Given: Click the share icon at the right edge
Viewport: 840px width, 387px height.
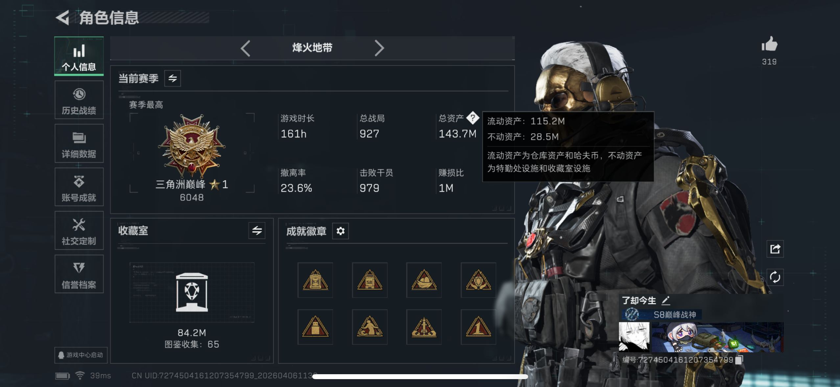Looking at the screenshot, I should click(x=775, y=249).
